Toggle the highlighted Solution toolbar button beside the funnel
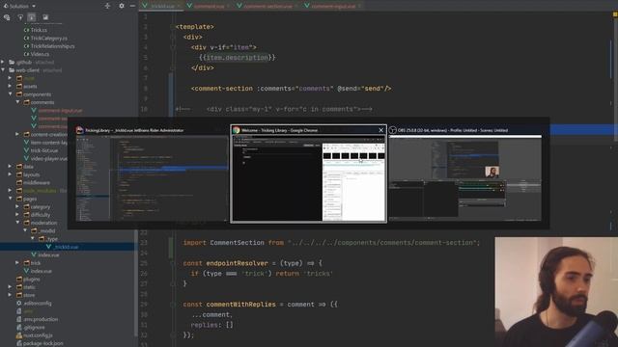The image size is (618, 347). pos(32,17)
